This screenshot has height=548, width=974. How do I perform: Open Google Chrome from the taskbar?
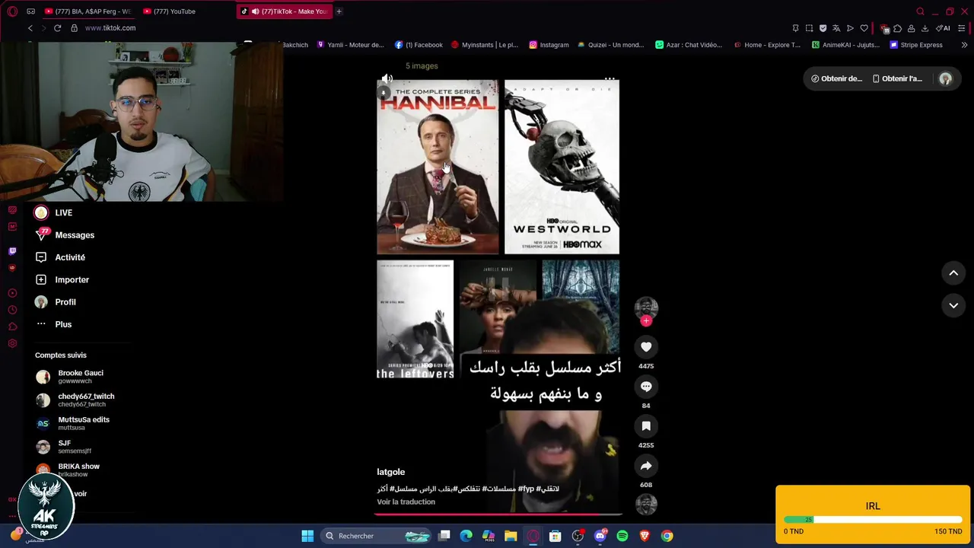[x=667, y=536]
